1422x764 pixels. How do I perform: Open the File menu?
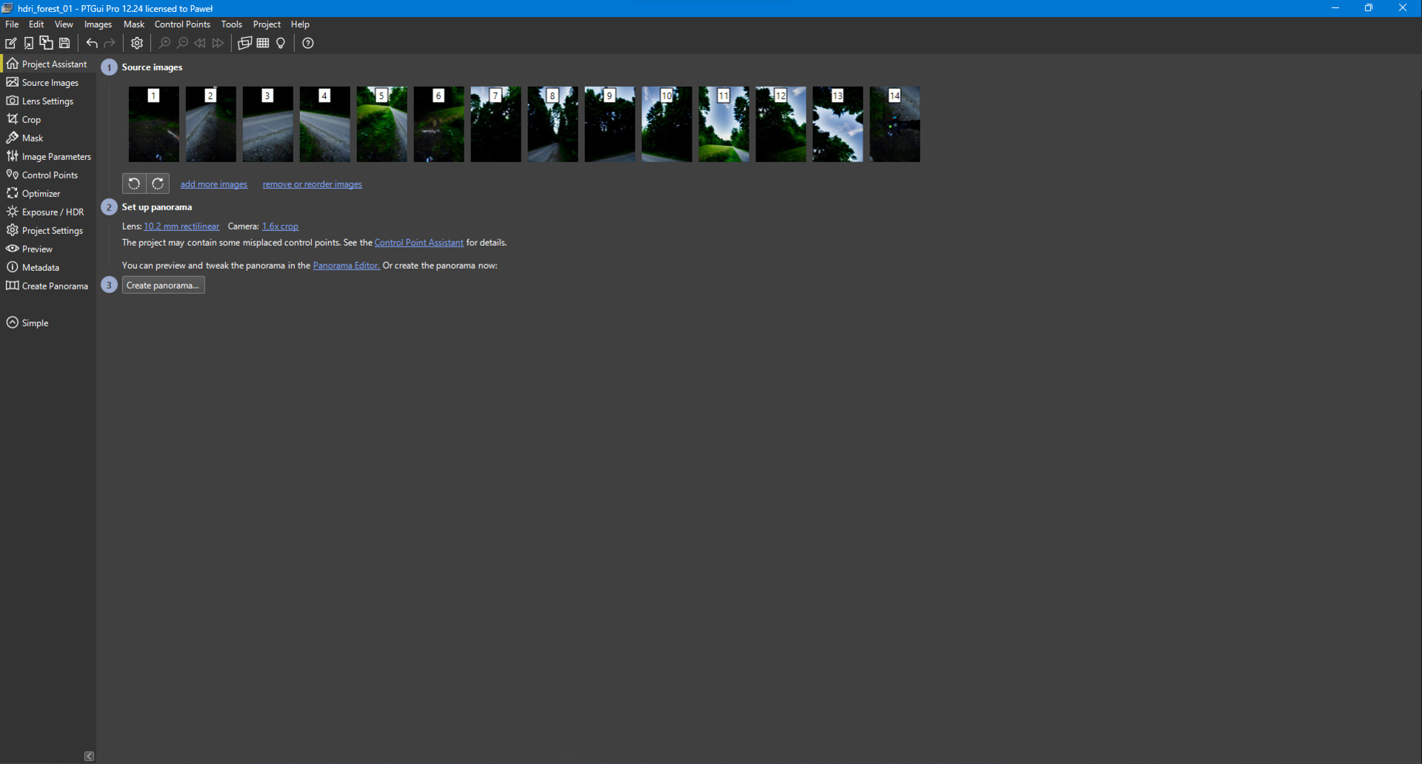(12, 24)
